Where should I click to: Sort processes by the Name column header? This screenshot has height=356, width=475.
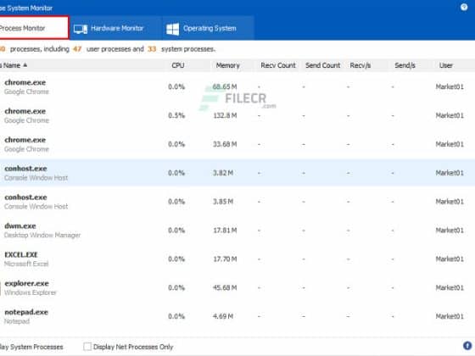(14, 65)
